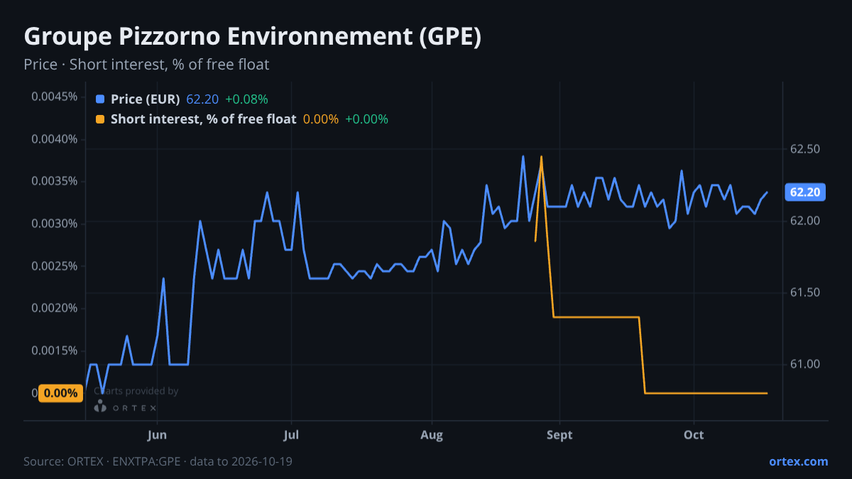Click the 0.0035% left axis label
The width and height of the screenshot is (852, 479).
pos(54,181)
